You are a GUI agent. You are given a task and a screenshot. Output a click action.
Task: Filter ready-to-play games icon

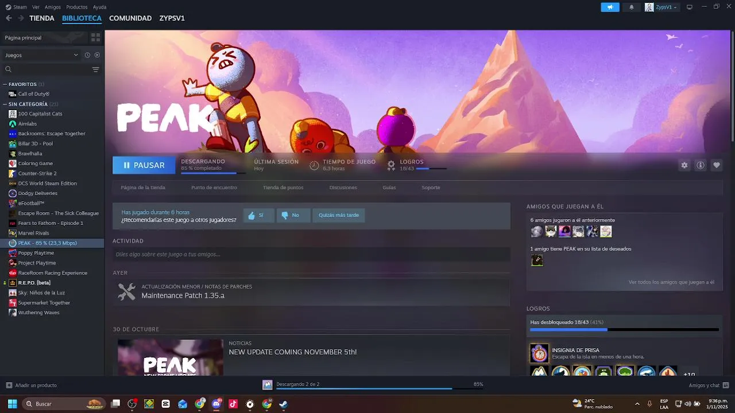pos(97,55)
